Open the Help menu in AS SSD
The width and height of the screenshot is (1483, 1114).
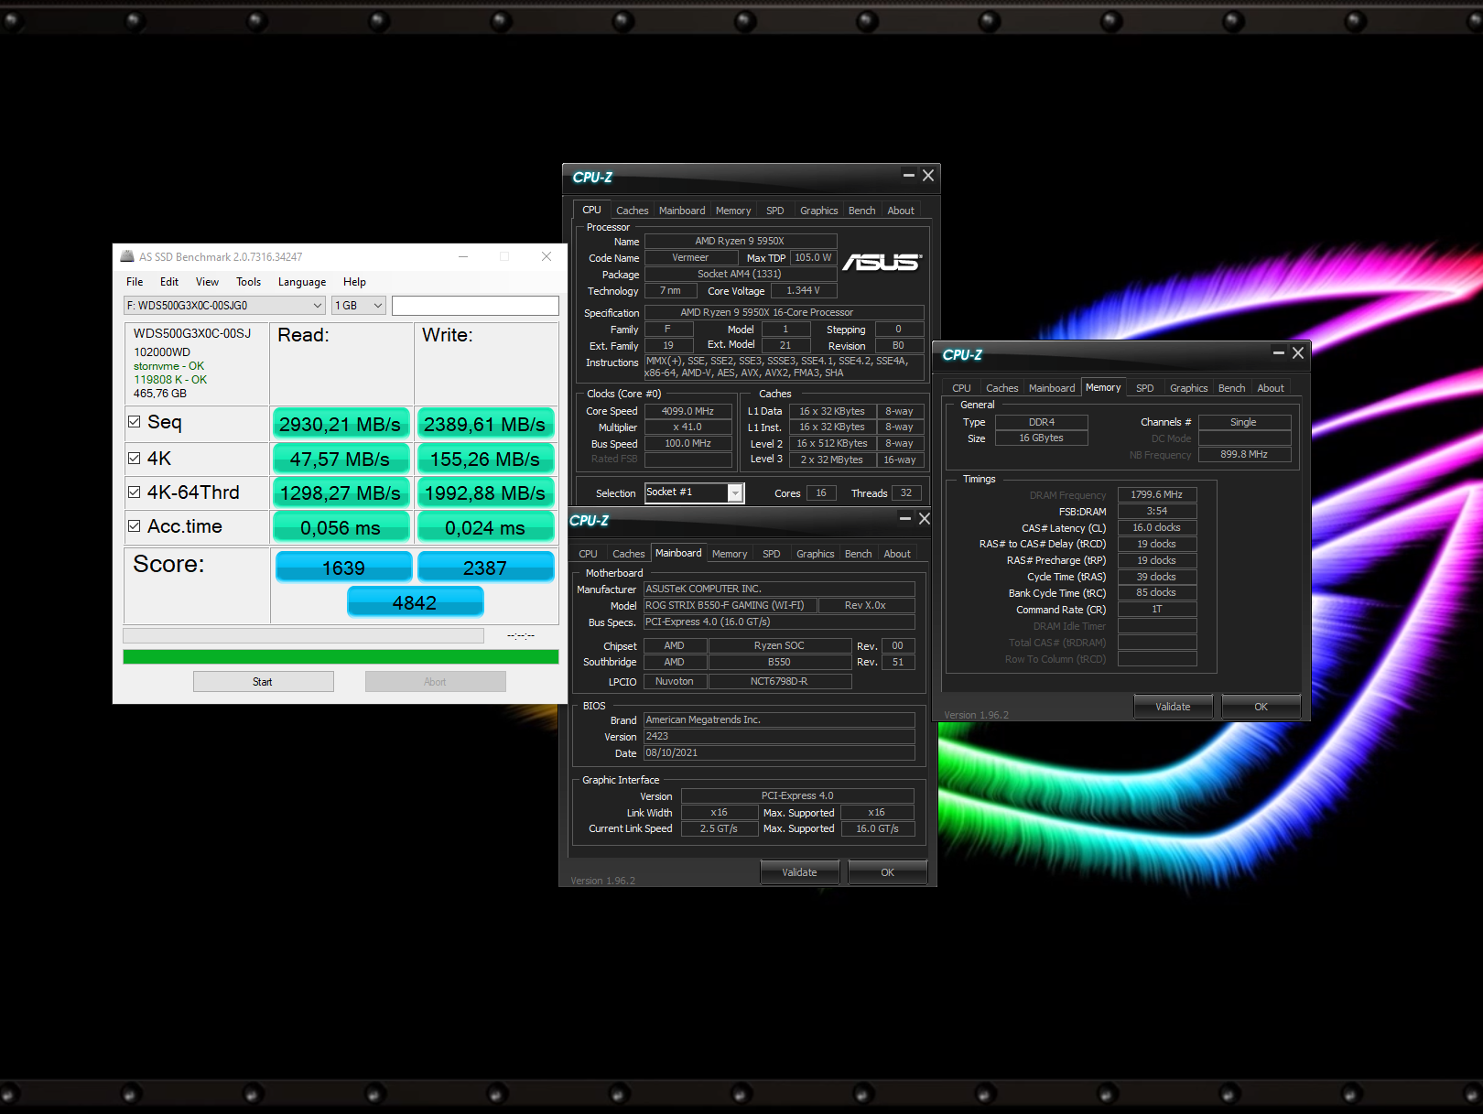354,282
